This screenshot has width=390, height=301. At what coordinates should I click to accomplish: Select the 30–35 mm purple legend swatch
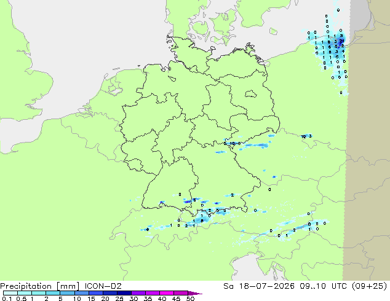click(x=138, y=293)
